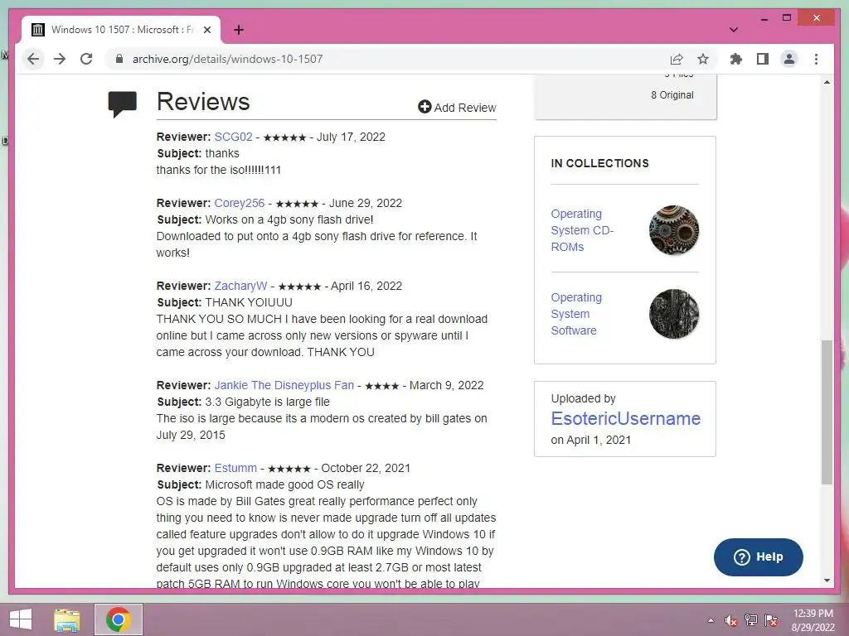Open Operating System Software collection link
Screen dimensions: 849x636
[576, 314]
